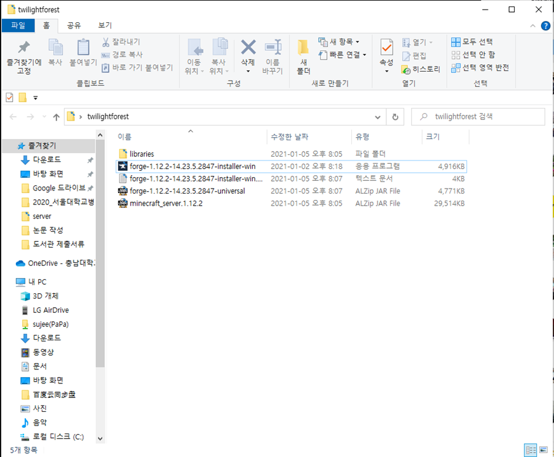Image resolution: width=554 pixels, height=457 pixels.
Task: Choose 선택 안 함 select none
Action: click(x=473, y=55)
